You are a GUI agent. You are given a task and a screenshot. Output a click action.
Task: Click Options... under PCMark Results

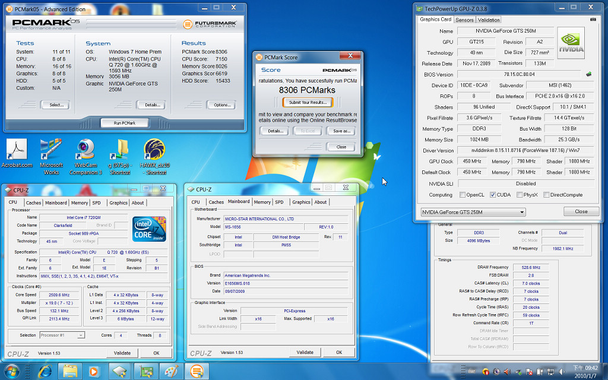222,104
